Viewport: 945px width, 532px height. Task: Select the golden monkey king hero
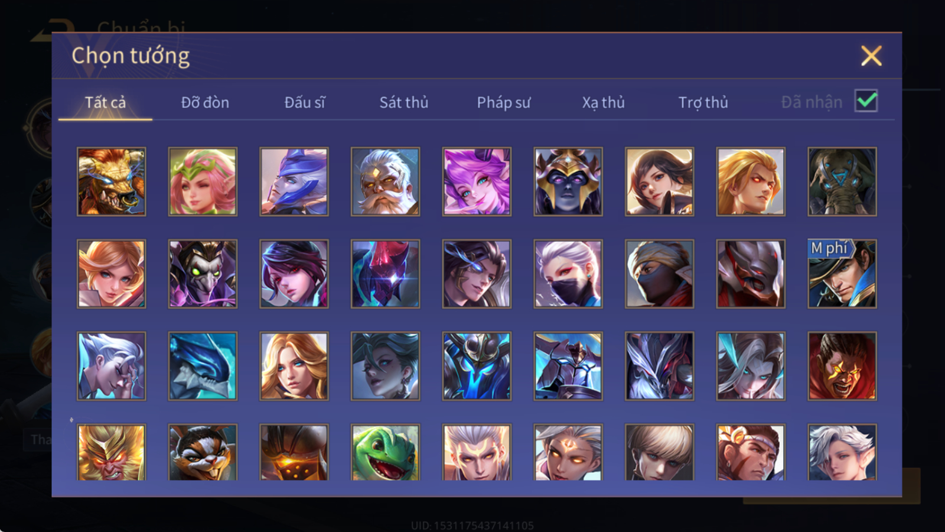(111, 452)
